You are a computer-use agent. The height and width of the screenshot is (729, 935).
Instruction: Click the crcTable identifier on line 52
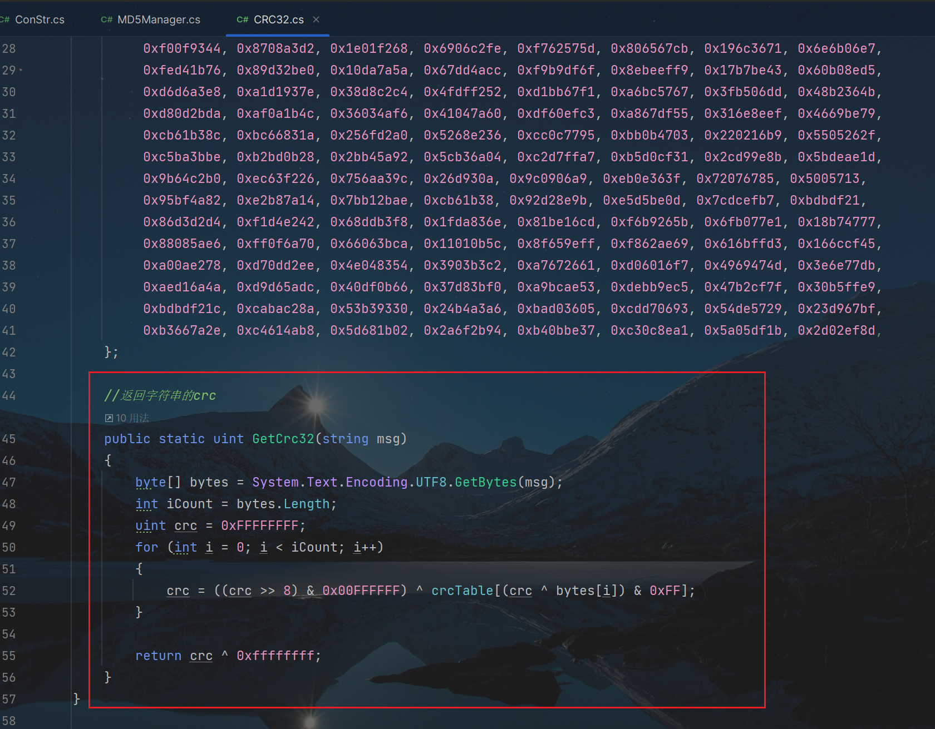pyautogui.click(x=462, y=591)
